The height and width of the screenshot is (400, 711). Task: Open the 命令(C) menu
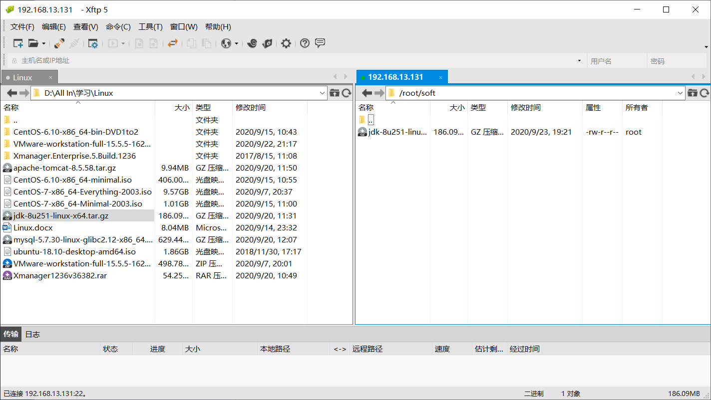pyautogui.click(x=118, y=27)
